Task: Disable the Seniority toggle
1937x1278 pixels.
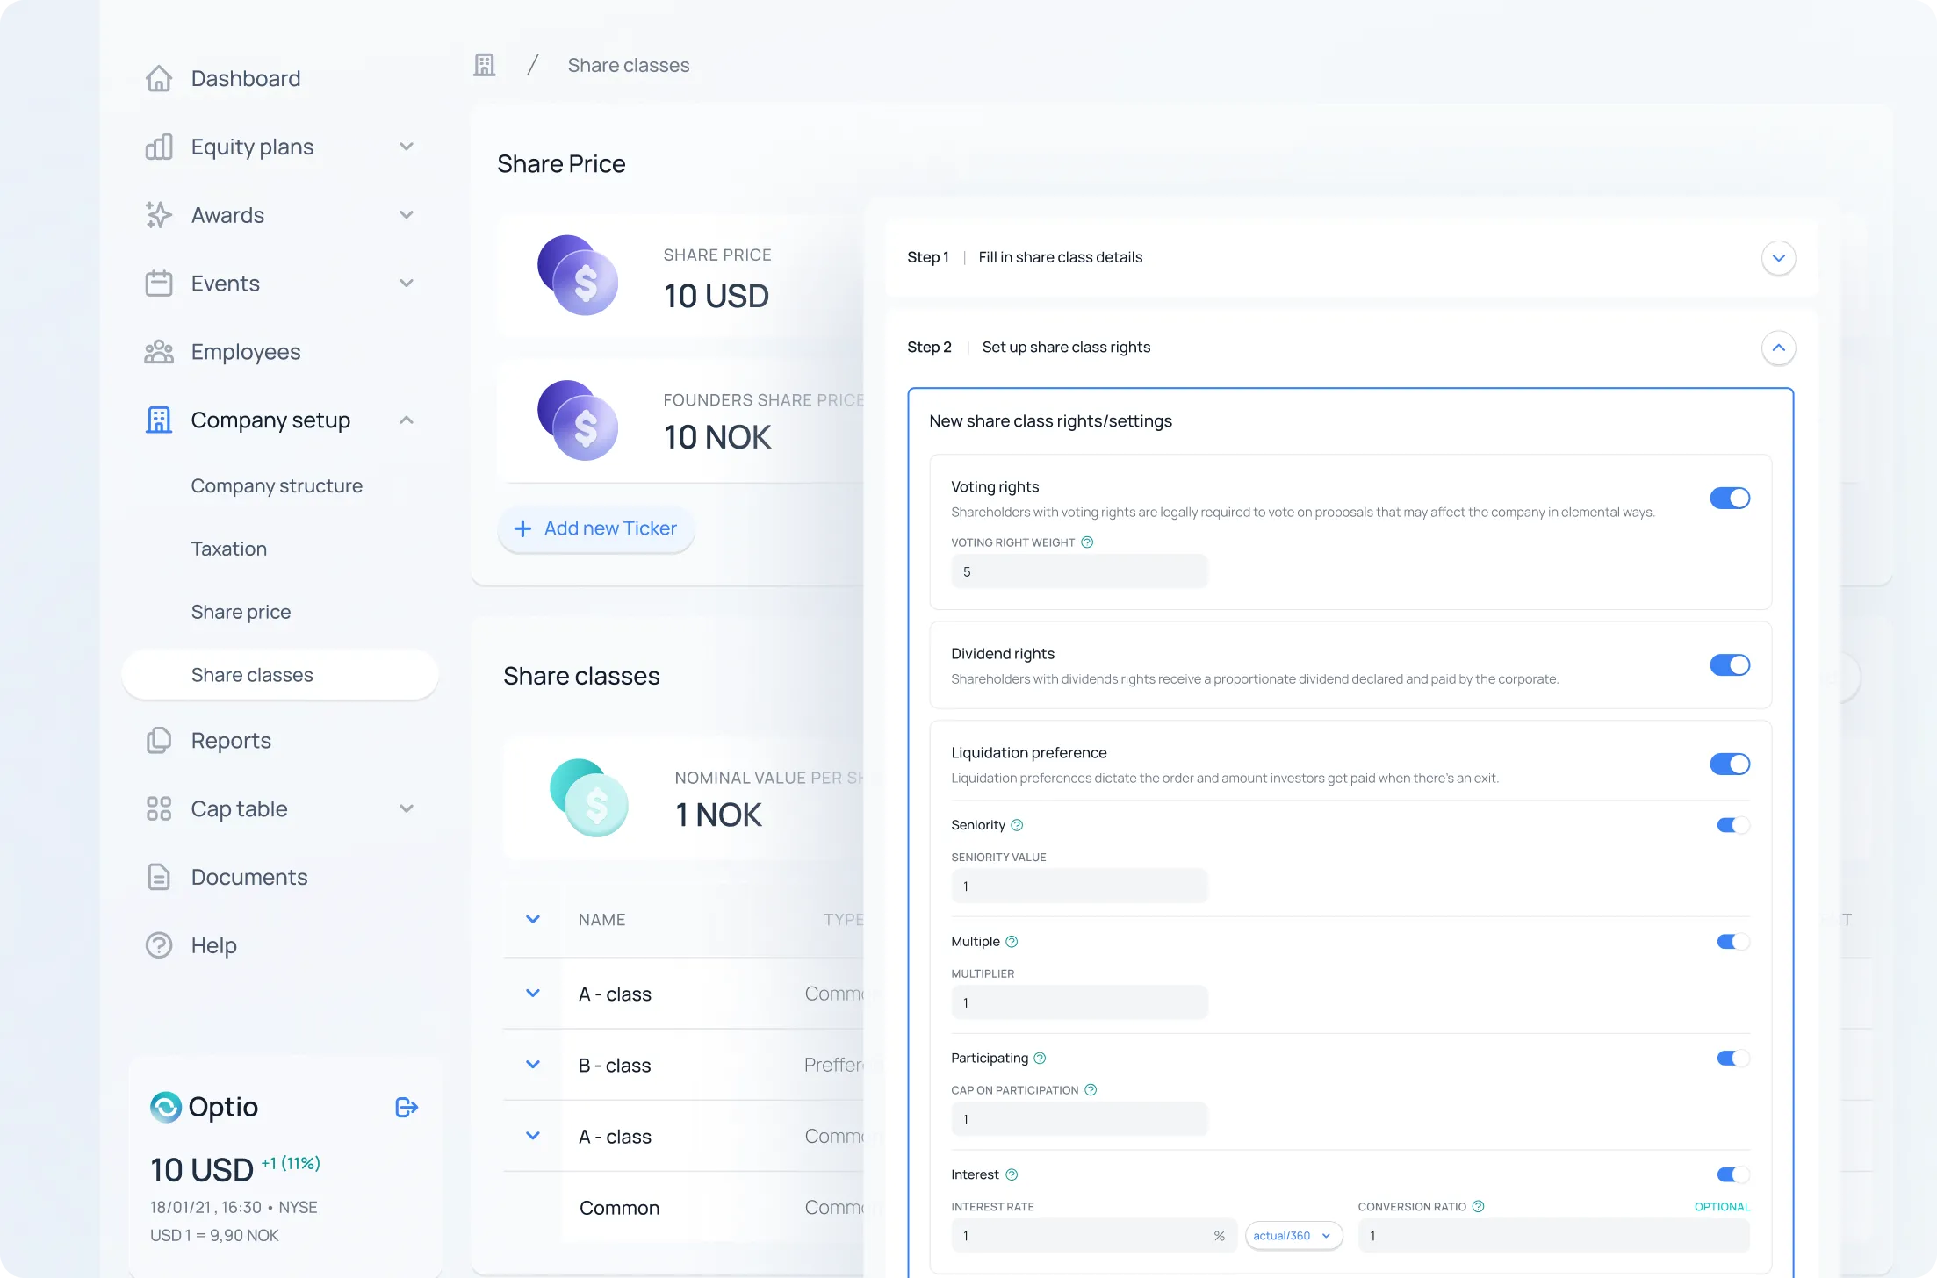Action: (1731, 824)
